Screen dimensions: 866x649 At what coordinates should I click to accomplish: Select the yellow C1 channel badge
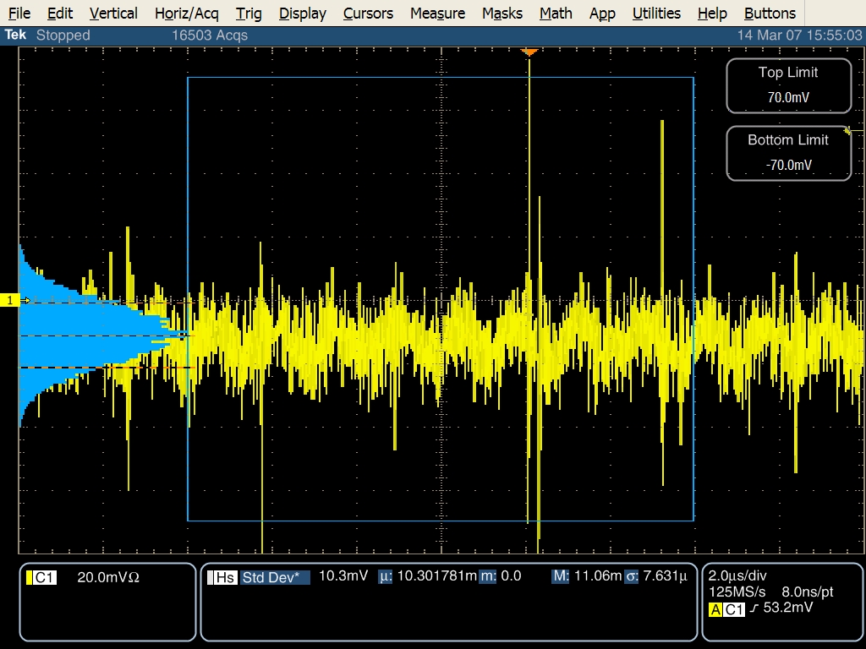tap(42, 578)
